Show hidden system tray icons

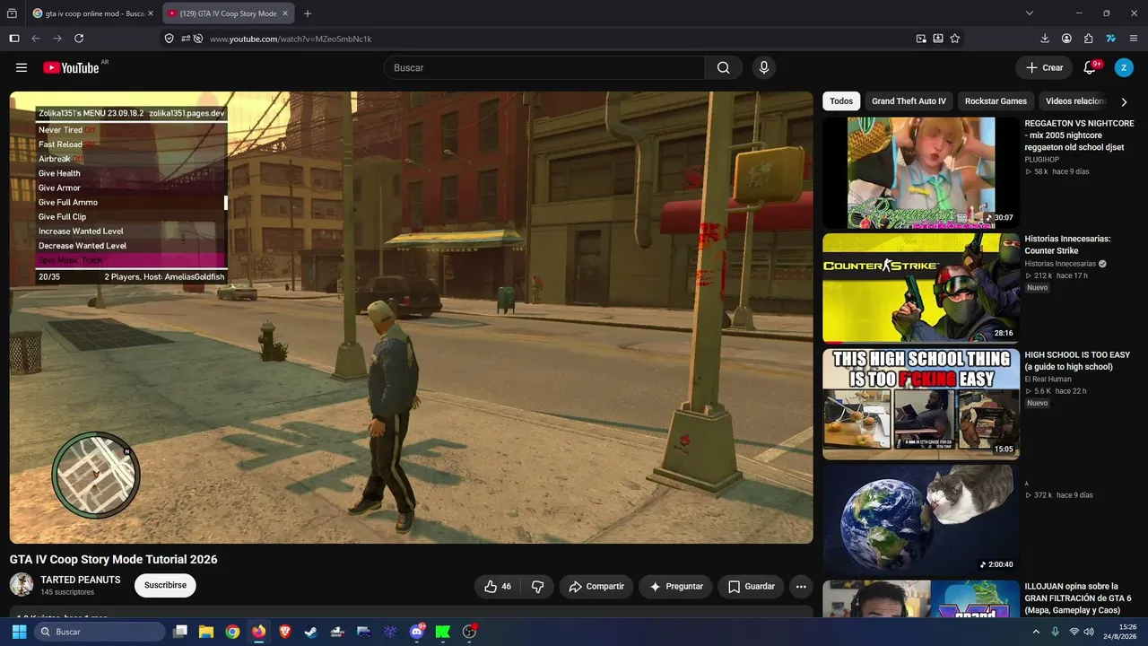pos(1037,632)
